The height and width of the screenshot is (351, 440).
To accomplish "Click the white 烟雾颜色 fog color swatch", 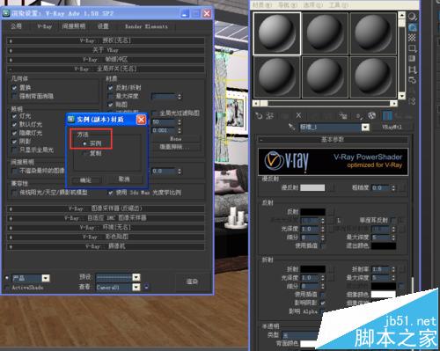I will point(384,294).
